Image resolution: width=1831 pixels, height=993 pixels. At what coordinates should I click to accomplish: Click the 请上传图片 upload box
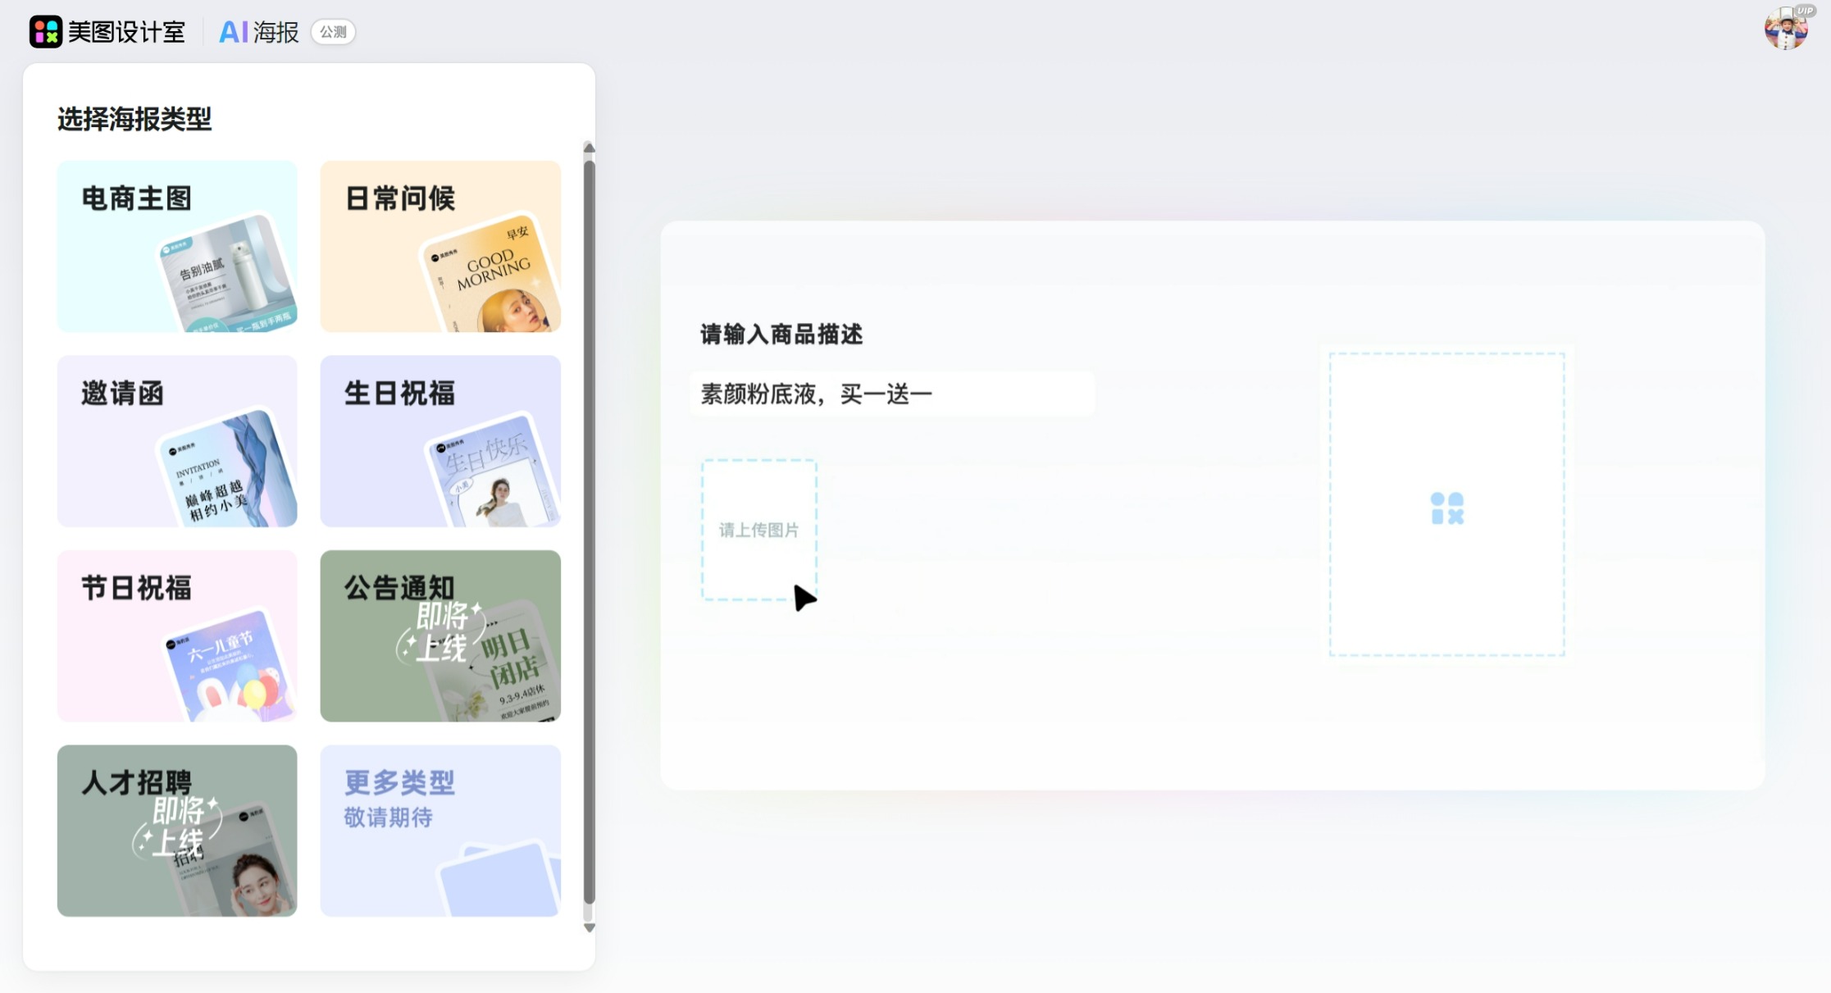coord(758,529)
